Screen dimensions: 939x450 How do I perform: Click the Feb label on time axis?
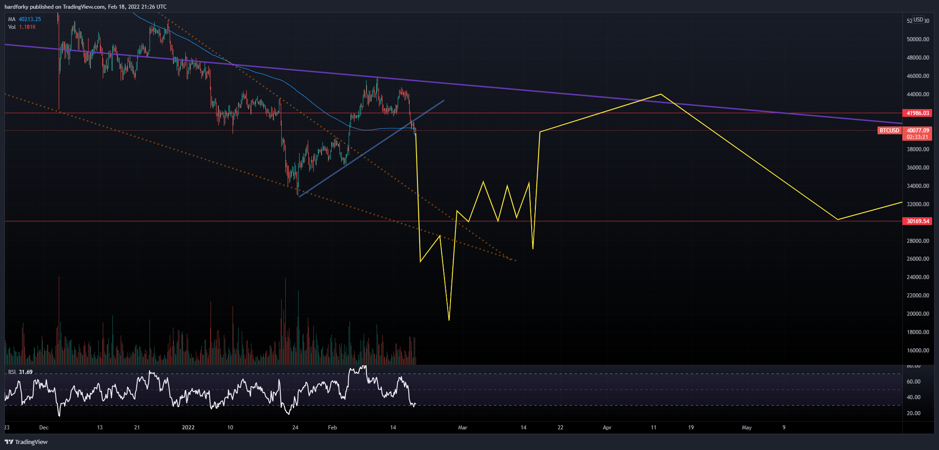(333, 428)
